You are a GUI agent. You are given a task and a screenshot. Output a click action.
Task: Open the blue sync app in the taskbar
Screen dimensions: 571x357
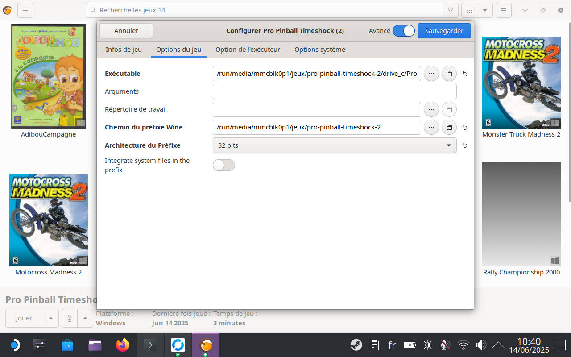[178, 345]
